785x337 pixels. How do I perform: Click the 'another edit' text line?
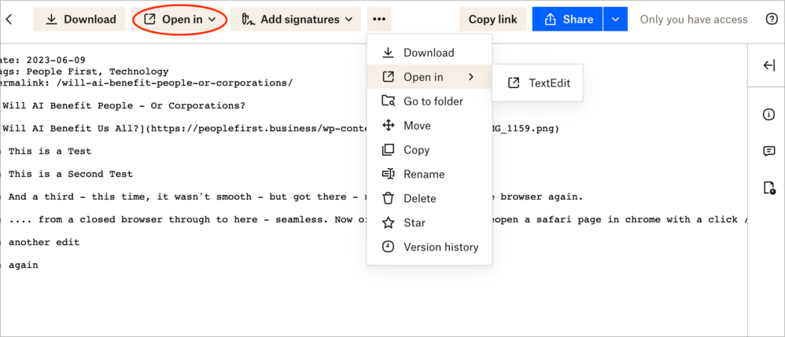tap(44, 242)
